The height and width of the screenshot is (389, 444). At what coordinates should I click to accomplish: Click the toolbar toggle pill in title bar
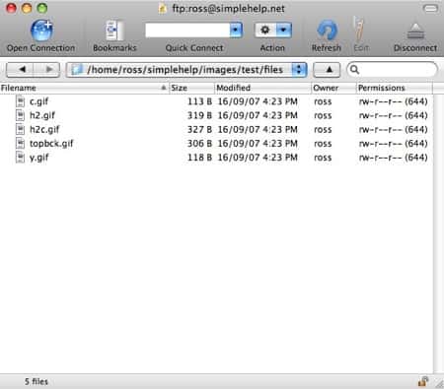(x=431, y=8)
